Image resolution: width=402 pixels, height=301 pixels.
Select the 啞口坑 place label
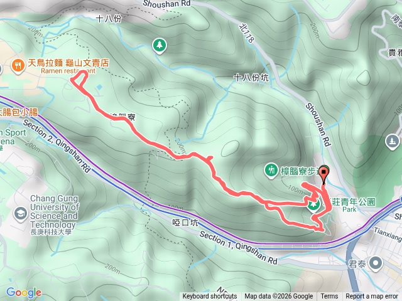tap(185, 223)
